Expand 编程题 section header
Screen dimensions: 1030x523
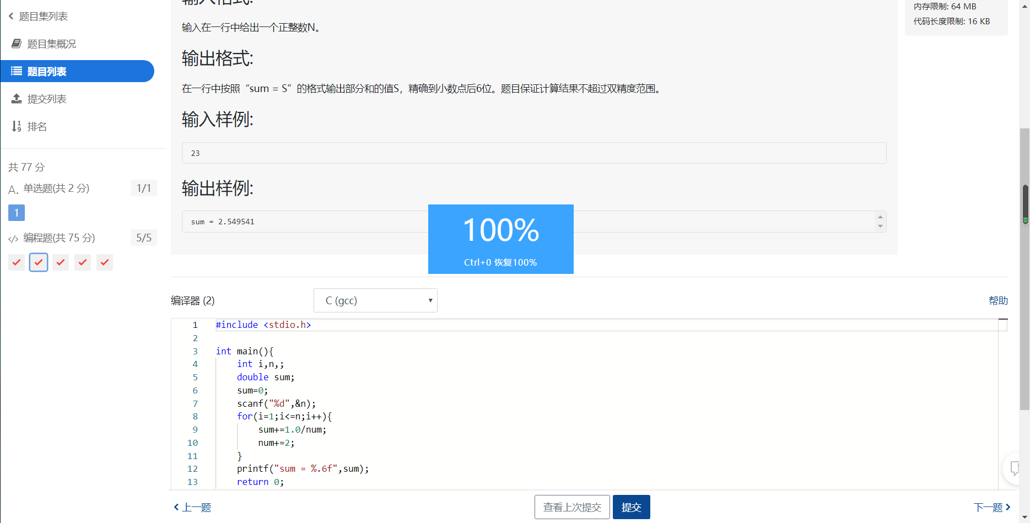click(59, 238)
